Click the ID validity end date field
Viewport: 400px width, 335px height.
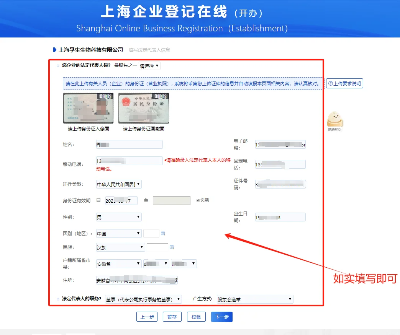[172, 201]
